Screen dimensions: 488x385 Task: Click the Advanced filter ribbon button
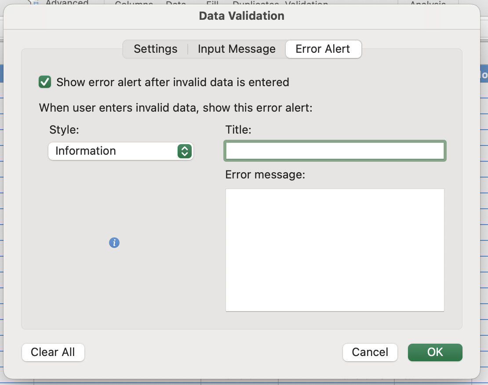coord(67,3)
